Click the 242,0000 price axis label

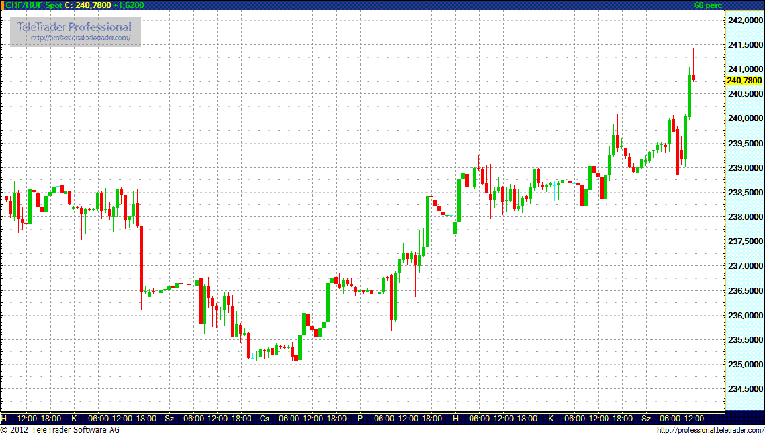tap(744, 21)
